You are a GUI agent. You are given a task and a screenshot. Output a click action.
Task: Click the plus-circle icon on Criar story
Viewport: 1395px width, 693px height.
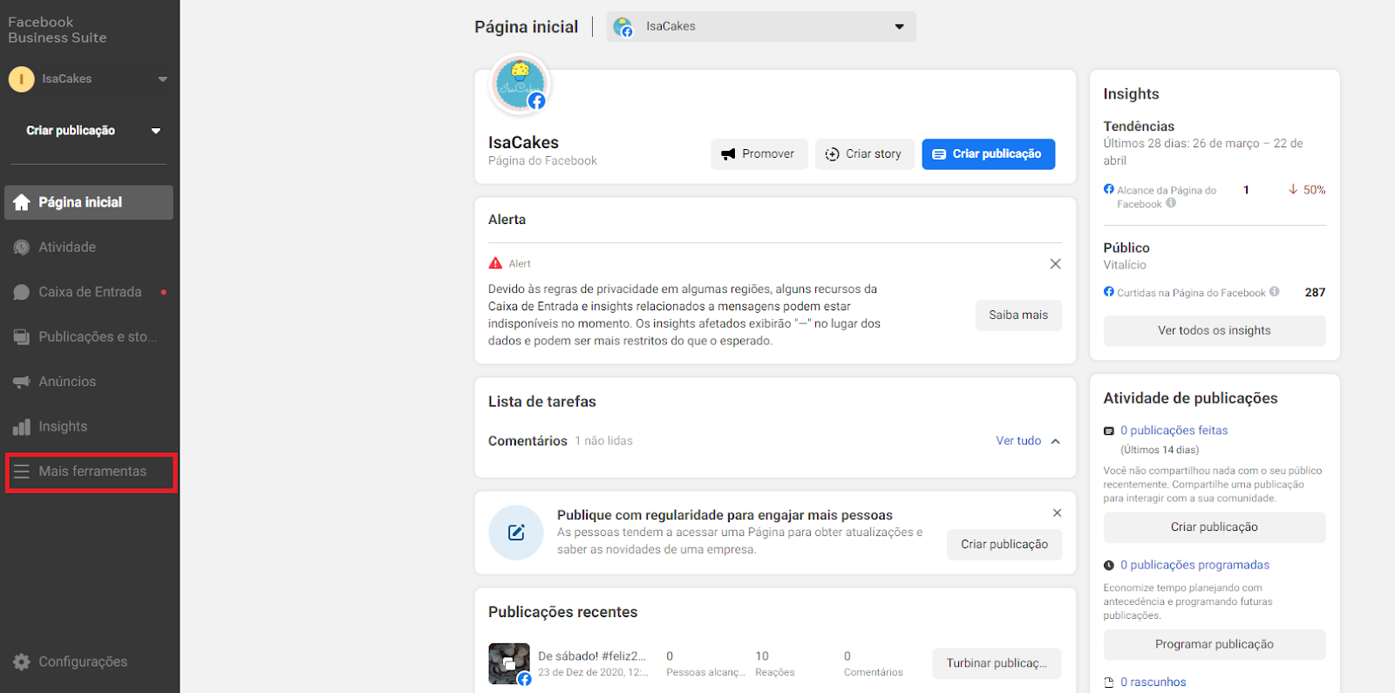(832, 154)
